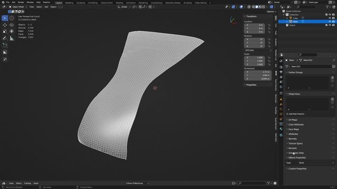Open the Tool properties tab icon

click(281, 61)
